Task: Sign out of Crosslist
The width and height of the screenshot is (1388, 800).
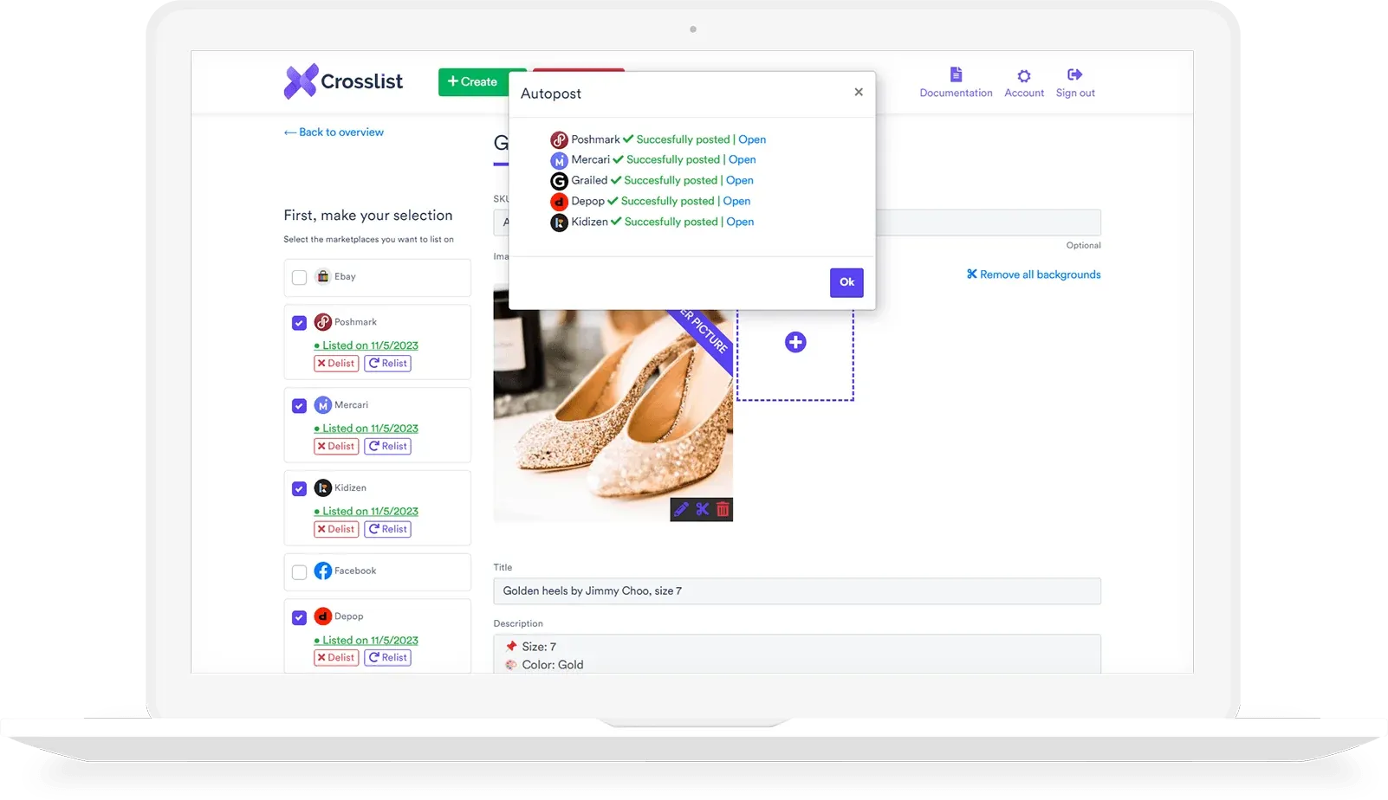Action: 1074,82
